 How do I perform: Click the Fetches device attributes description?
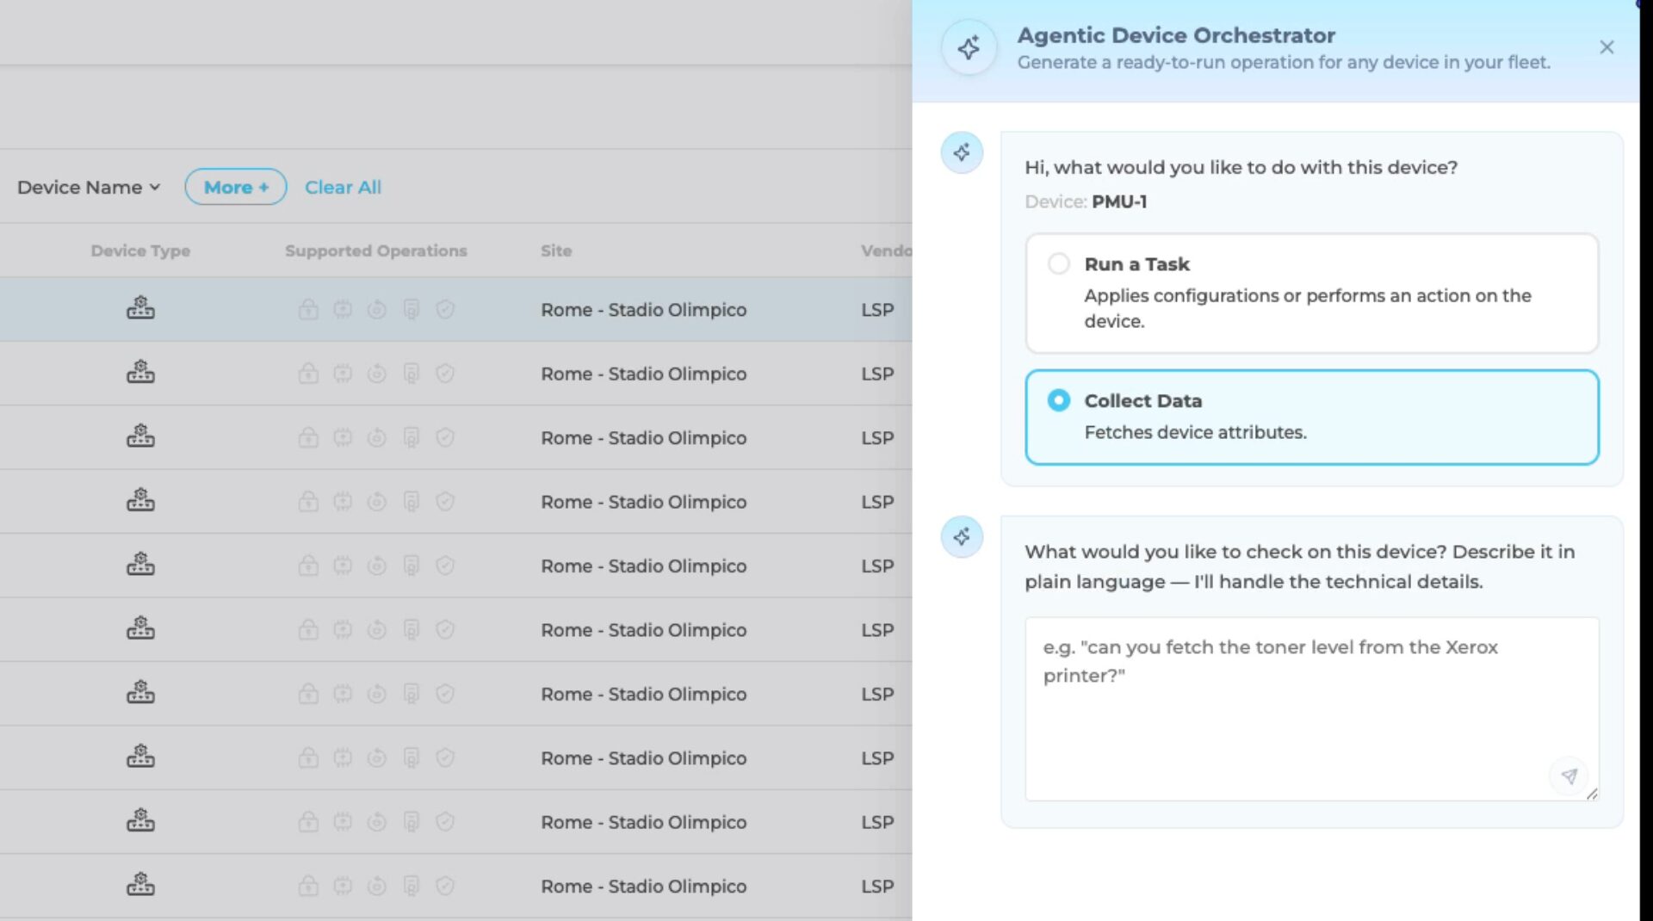1195,432
